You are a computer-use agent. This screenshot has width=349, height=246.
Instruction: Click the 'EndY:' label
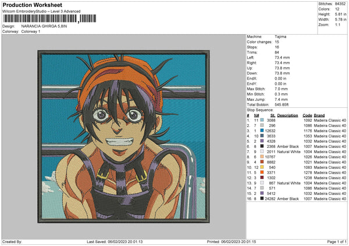(x=252, y=84)
